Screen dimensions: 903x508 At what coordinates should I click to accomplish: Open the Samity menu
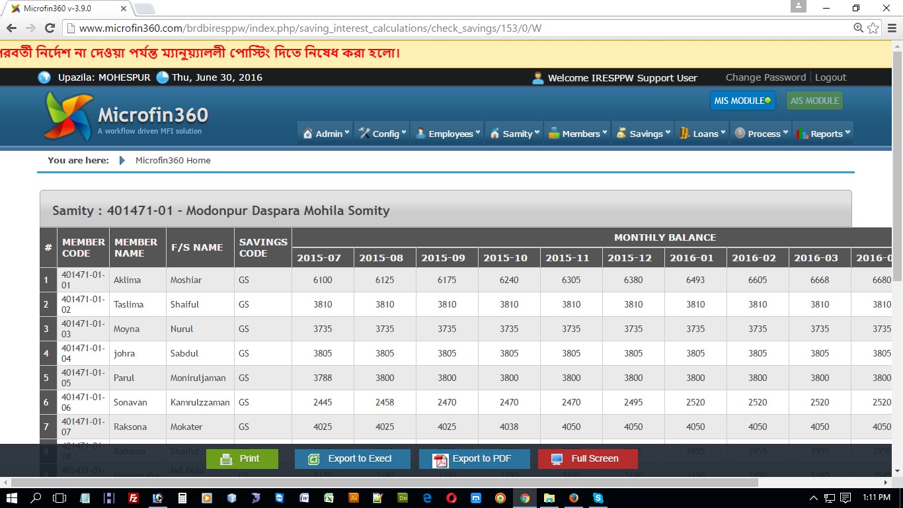point(514,134)
